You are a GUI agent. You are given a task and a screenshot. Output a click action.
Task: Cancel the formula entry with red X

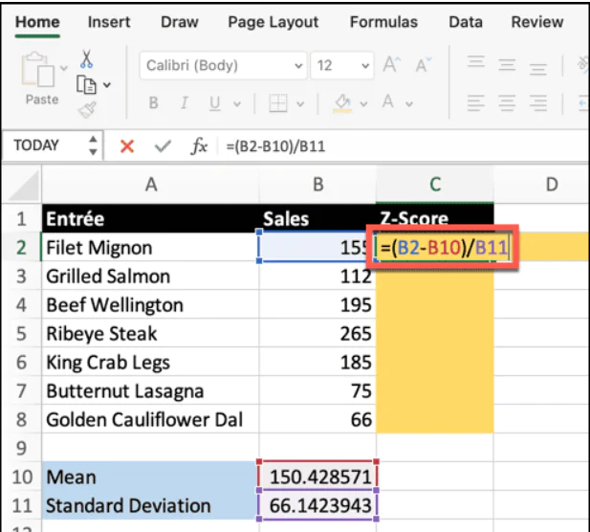click(x=127, y=146)
